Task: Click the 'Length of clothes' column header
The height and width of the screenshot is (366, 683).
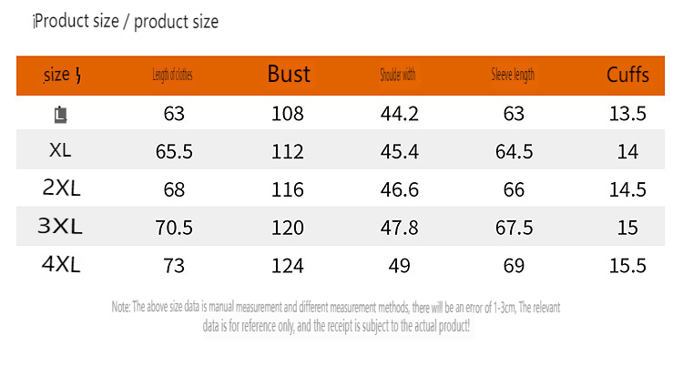Action: 172,76
